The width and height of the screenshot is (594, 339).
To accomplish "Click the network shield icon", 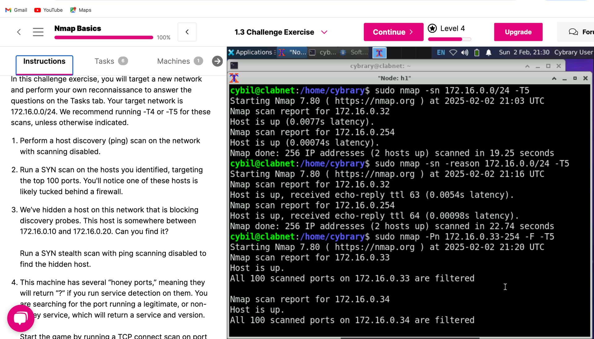I will click(453, 53).
